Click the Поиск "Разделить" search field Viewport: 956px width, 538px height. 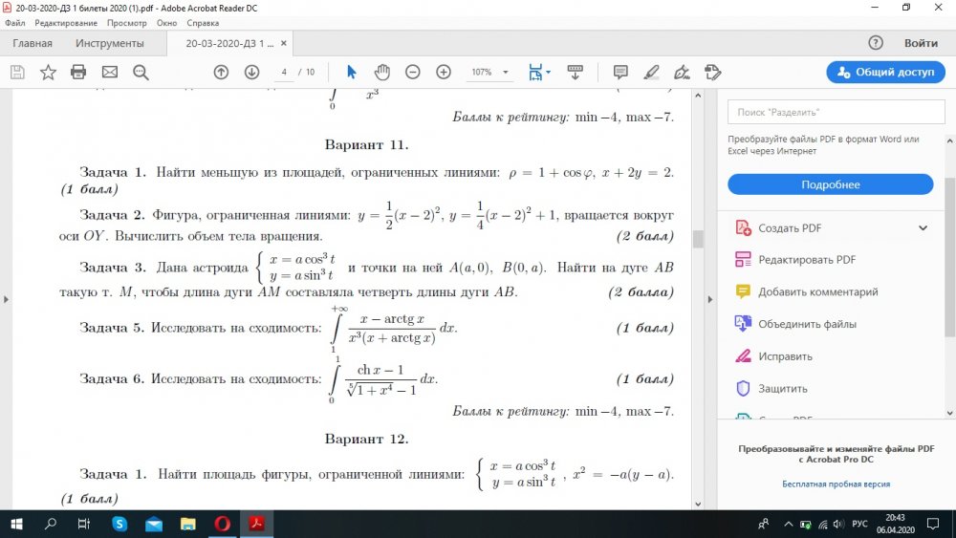point(830,112)
